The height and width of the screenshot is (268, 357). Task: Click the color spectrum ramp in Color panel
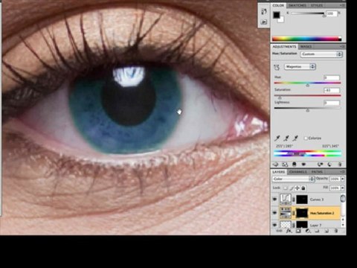[306, 39]
